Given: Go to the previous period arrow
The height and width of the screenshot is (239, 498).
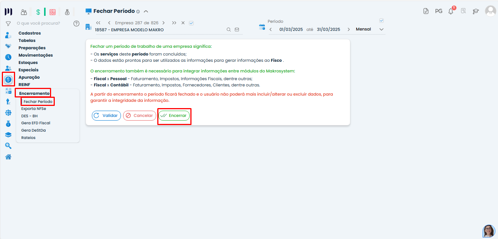Looking at the screenshot, I should pyautogui.click(x=271, y=29).
